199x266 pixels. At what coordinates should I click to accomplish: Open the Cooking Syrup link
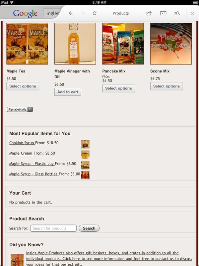(22, 143)
